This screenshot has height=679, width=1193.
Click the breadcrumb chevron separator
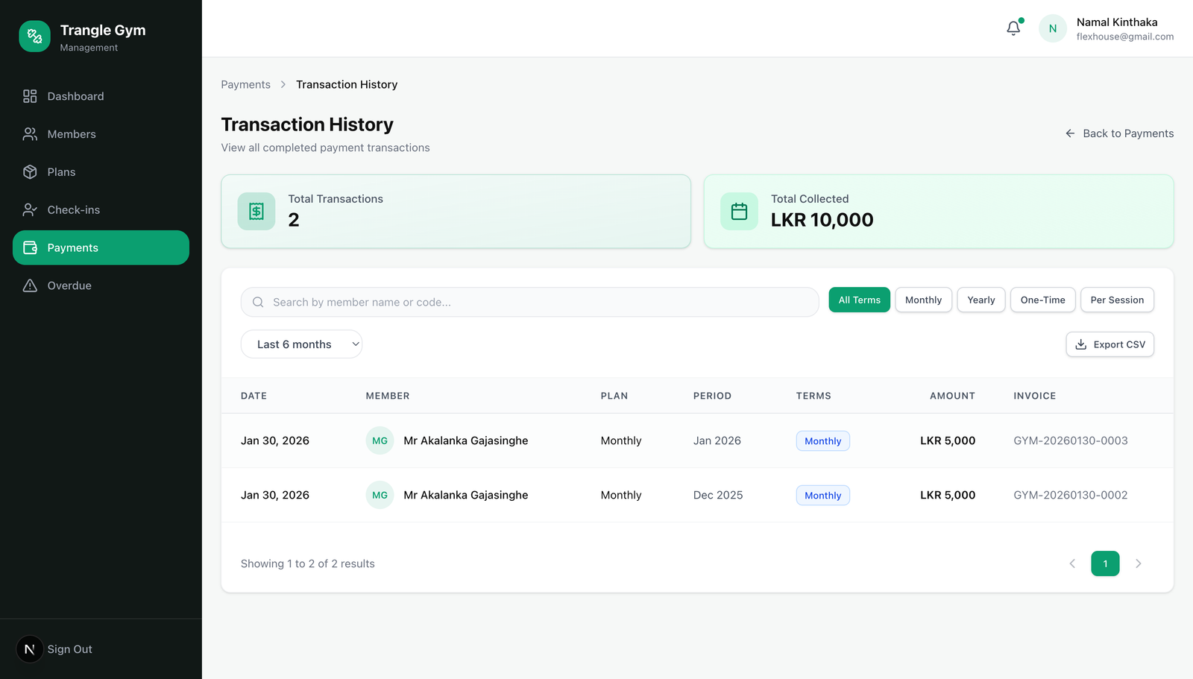(x=283, y=85)
